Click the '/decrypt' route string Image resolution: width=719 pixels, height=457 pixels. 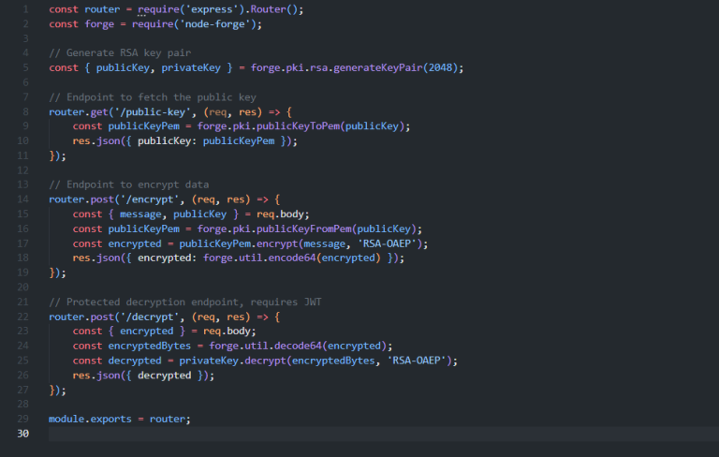(150, 317)
